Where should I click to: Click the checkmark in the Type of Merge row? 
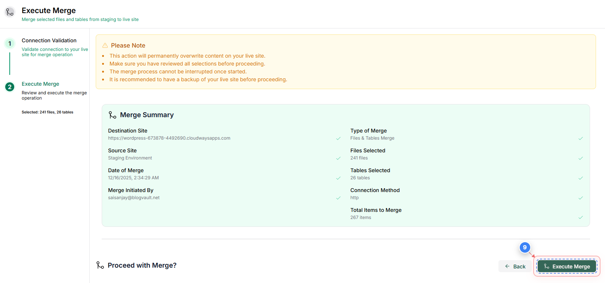pos(581,139)
